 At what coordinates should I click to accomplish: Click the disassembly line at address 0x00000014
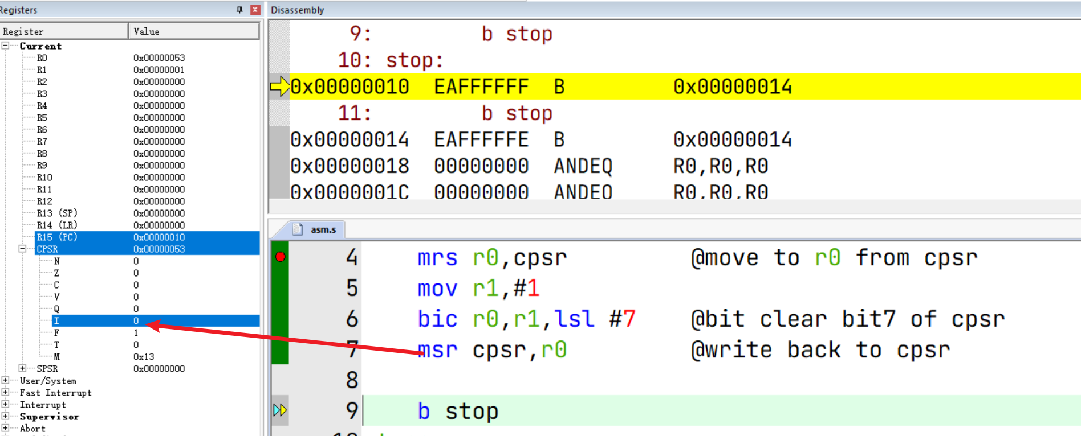[x=685, y=139]
